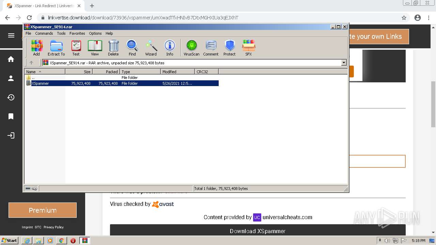Screen dimensions: 436x245
Task: Open the sidebar bookmark icon
Action: pos(11,116)
